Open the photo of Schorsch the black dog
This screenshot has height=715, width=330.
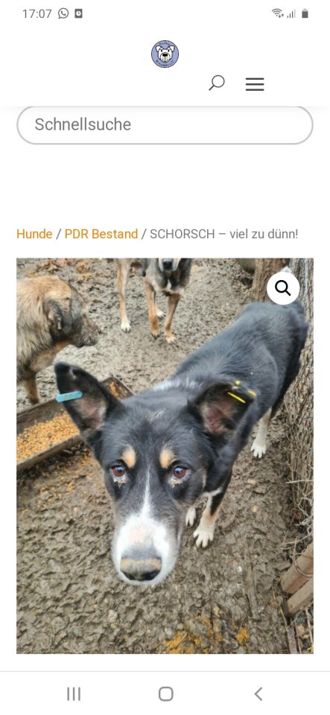pyautogui.click(x=165, y=456)
